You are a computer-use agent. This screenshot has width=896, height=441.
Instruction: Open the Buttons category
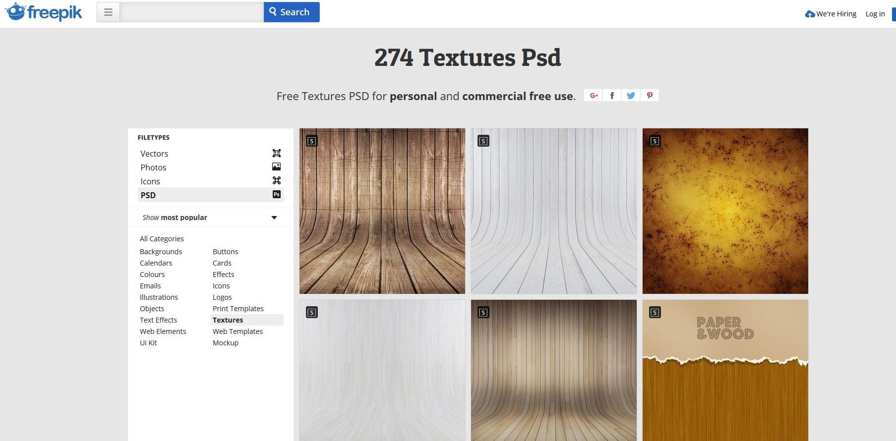(225, 252)
